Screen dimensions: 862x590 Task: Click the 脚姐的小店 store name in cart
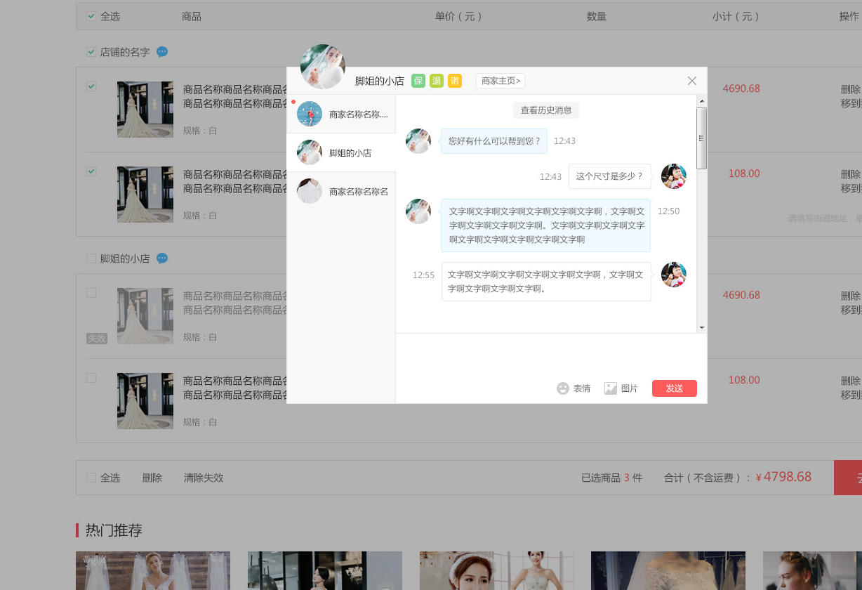[125, 258]
